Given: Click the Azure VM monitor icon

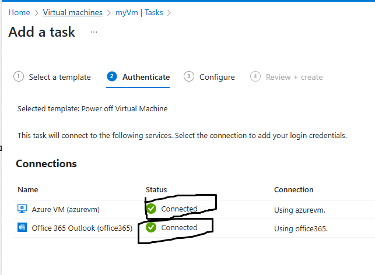Looking at the screenshot, I should pos(22,209).
